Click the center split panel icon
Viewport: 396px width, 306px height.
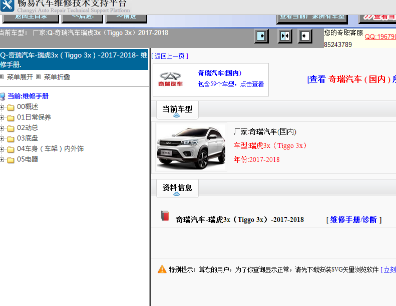pos(285,36)
